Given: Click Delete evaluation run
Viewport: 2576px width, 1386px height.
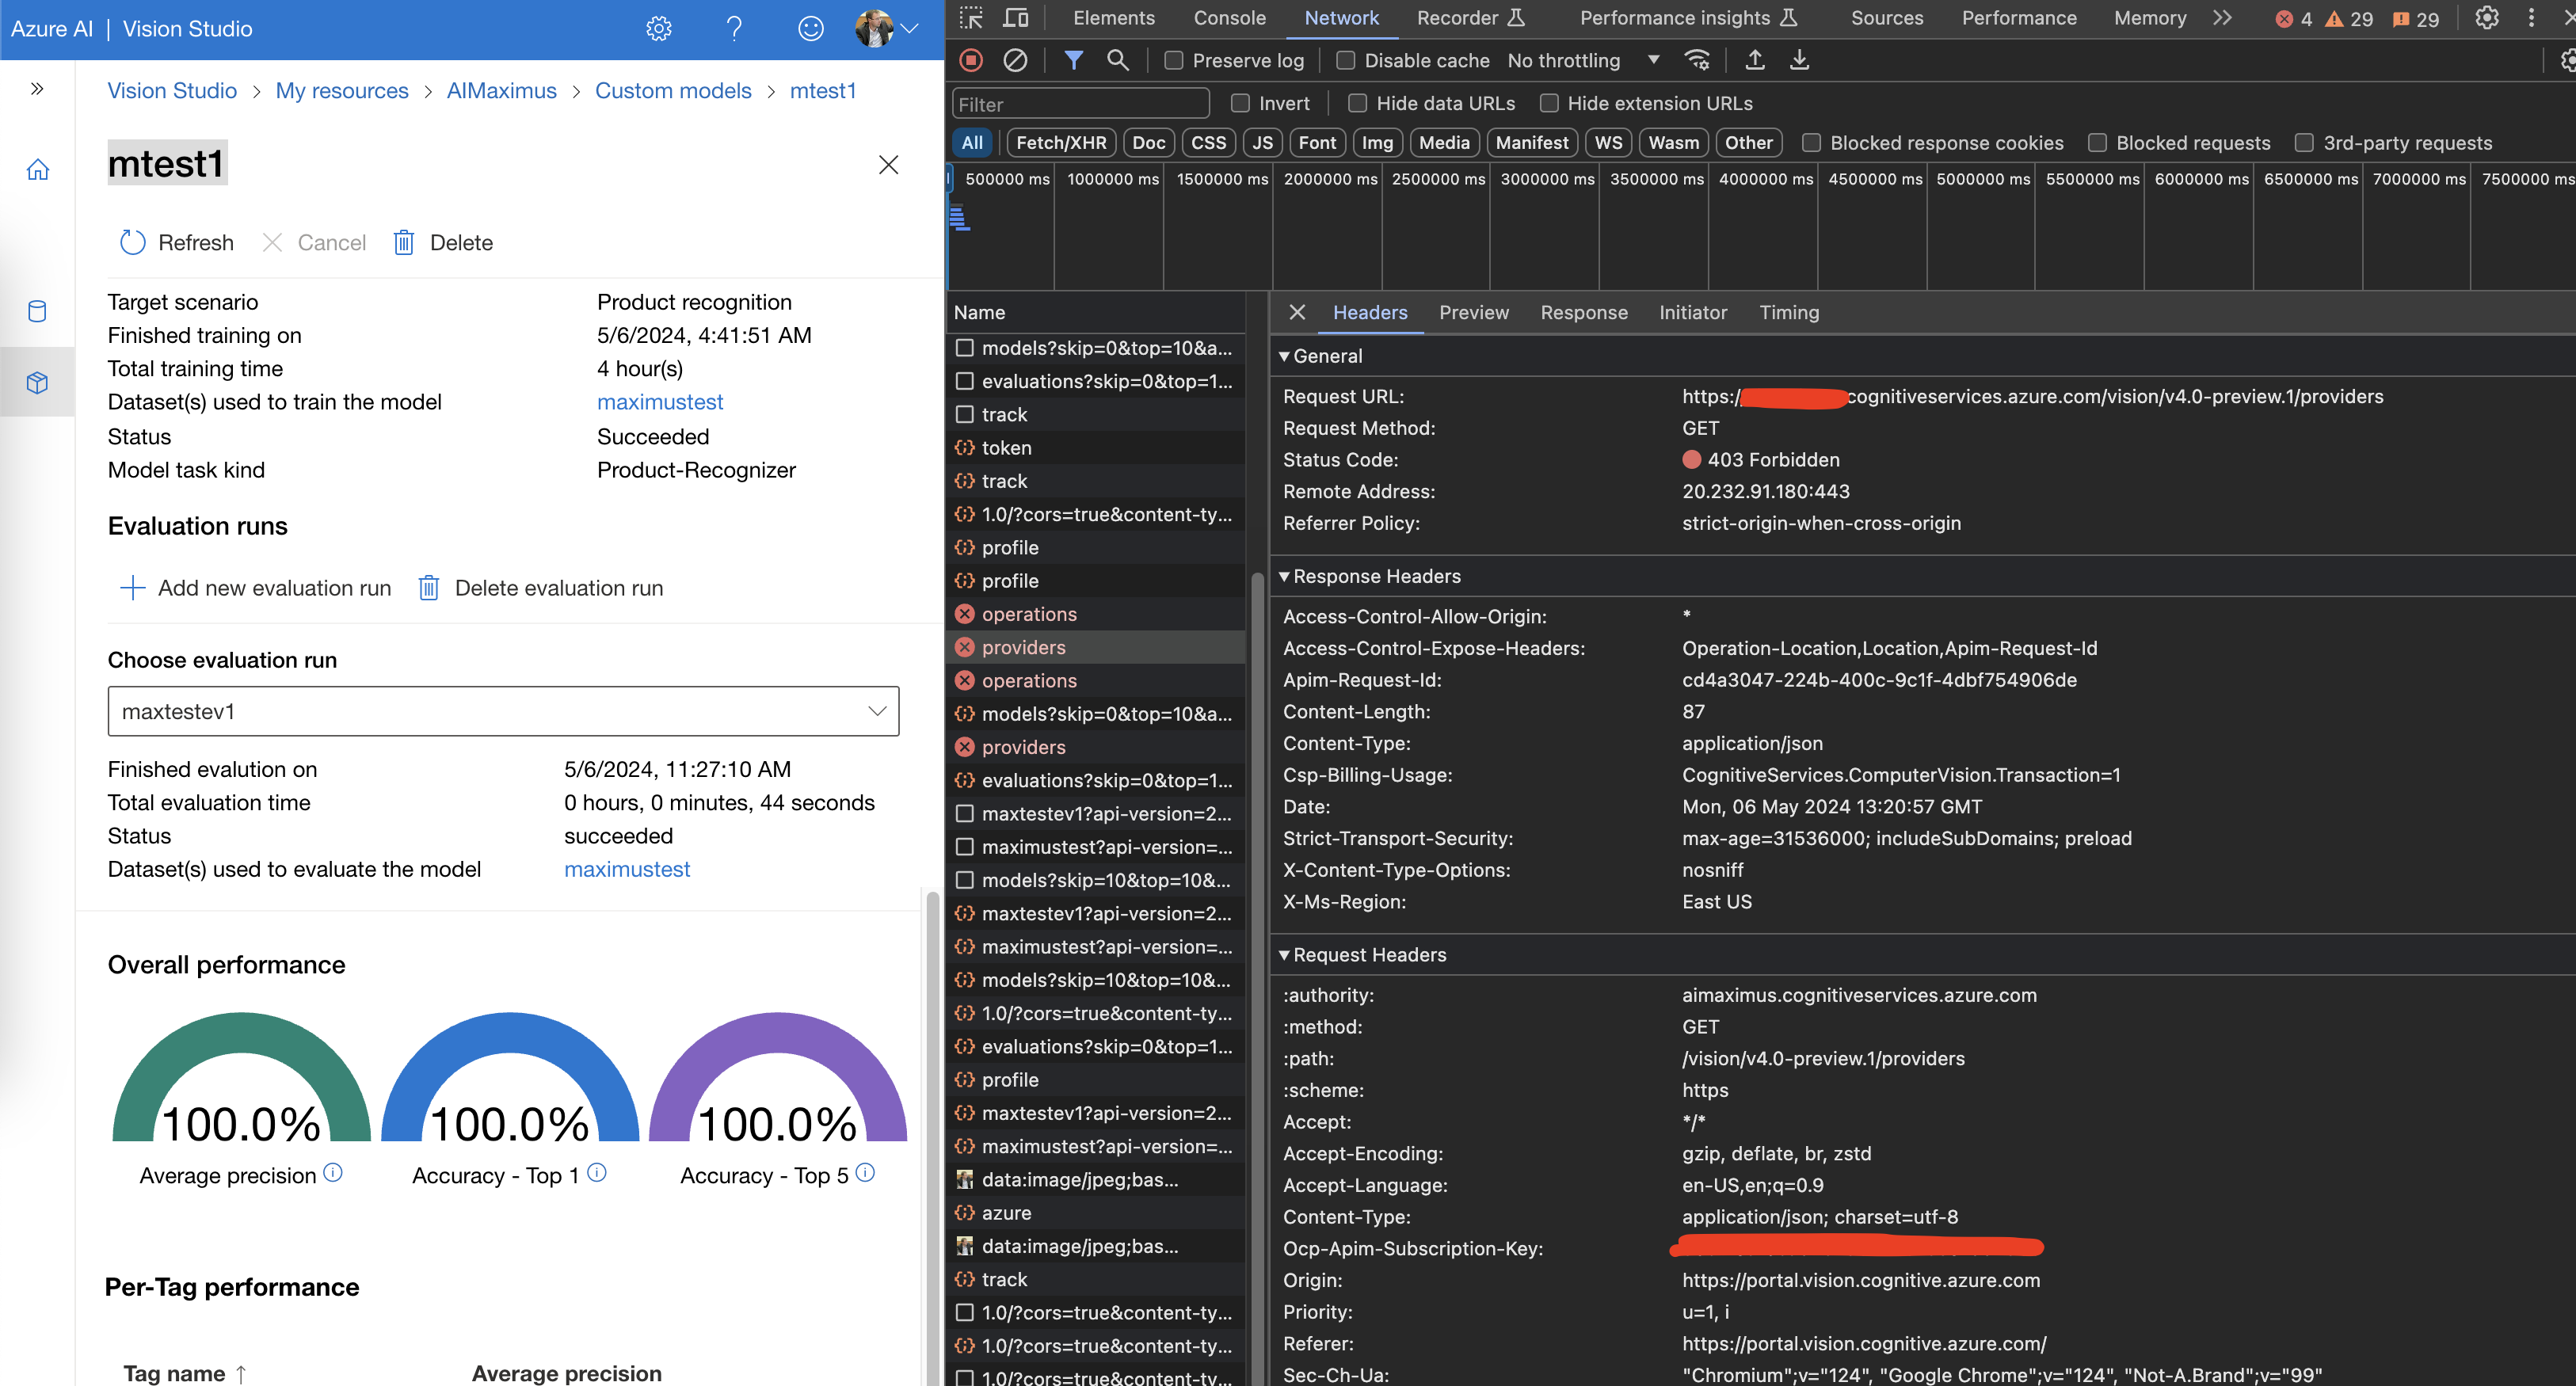Looking at the screenshot, I should [541, 588].
